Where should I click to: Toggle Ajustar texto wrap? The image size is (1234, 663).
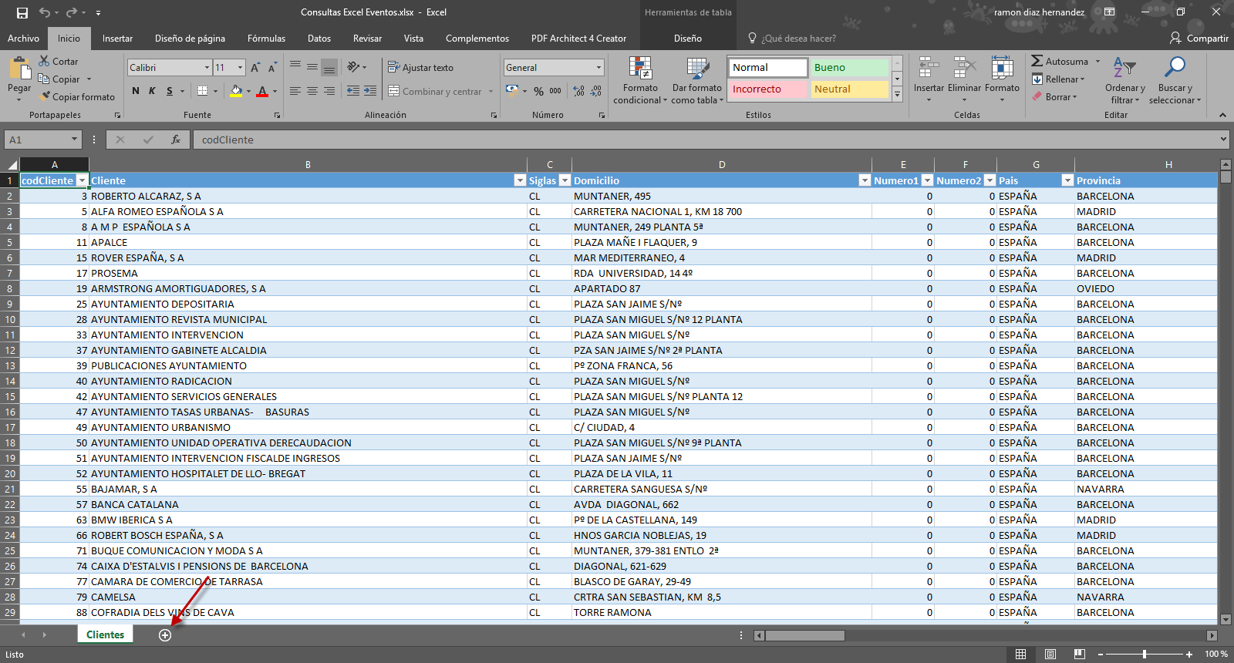tap(420, 68)
